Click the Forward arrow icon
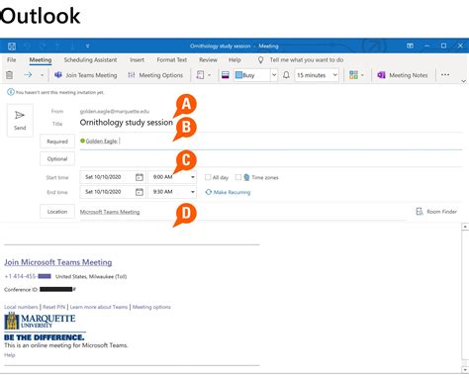Image resolution: width=469 pixels, height=380 pixels. click(x=28, y=75)
